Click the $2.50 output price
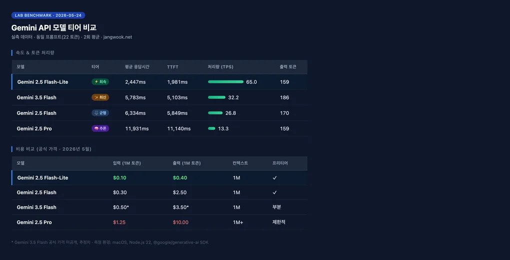510x260 pixels. (180, 193)
